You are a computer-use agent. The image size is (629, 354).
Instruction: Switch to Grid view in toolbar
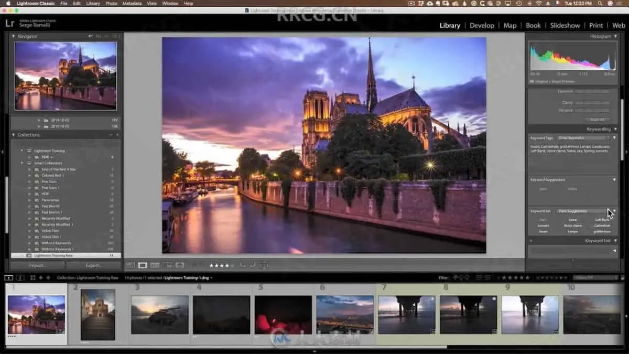131,265
